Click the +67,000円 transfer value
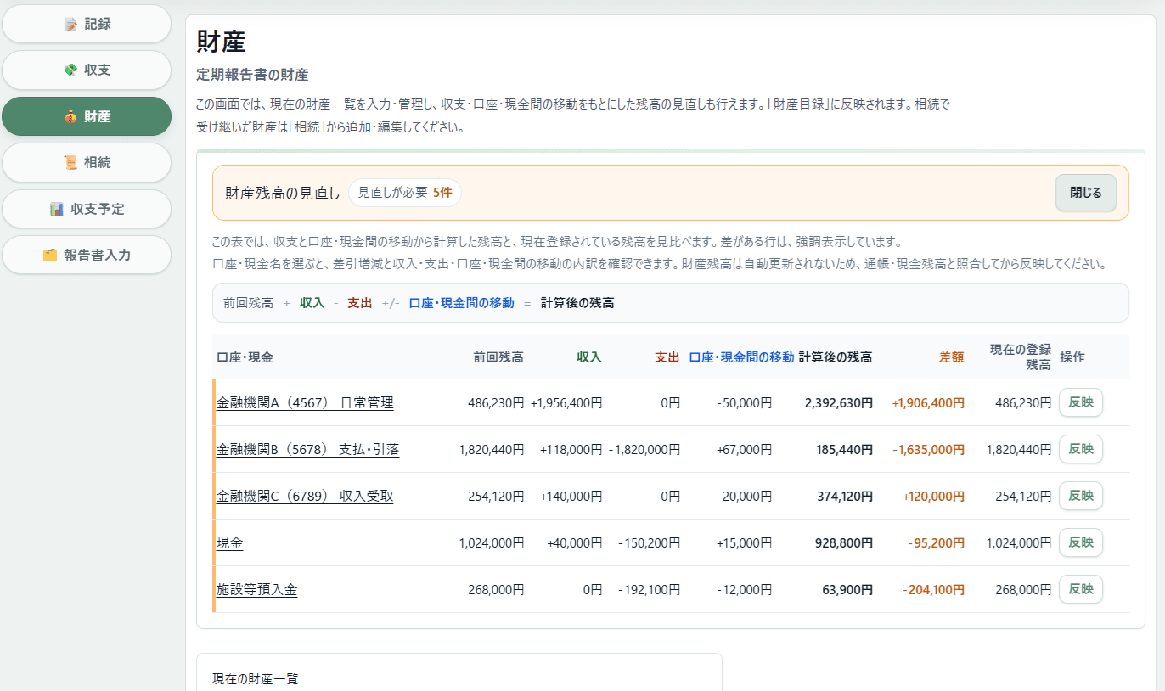1165x691 pixels. 744,450
